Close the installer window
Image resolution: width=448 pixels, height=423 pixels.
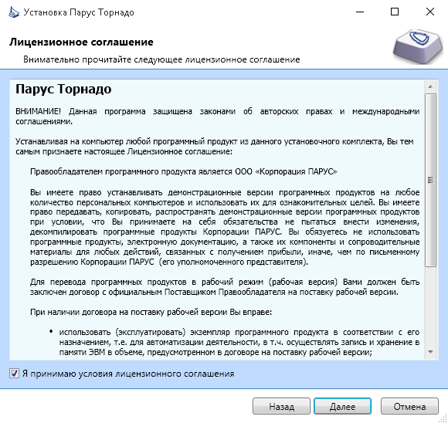click(x=430, y=12)
